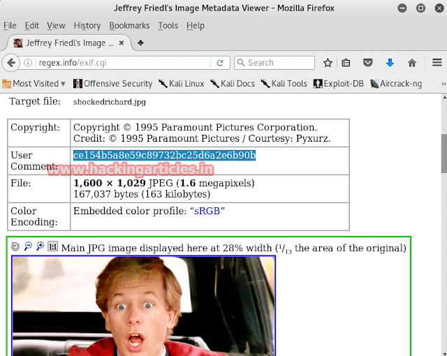Focus the regex.info/exif.cgi address bar

[x=124, y=63]
